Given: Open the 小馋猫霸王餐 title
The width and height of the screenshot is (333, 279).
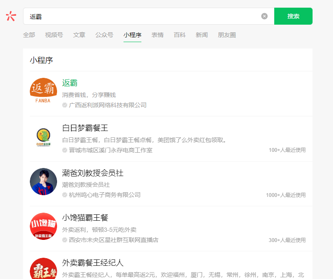Looking at the screenshot, I should click(x=85, y=218).
